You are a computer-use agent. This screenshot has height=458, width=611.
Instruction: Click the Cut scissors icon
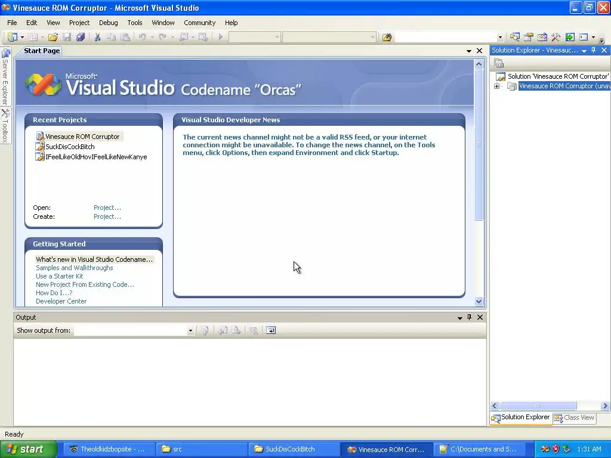[97, 37]
